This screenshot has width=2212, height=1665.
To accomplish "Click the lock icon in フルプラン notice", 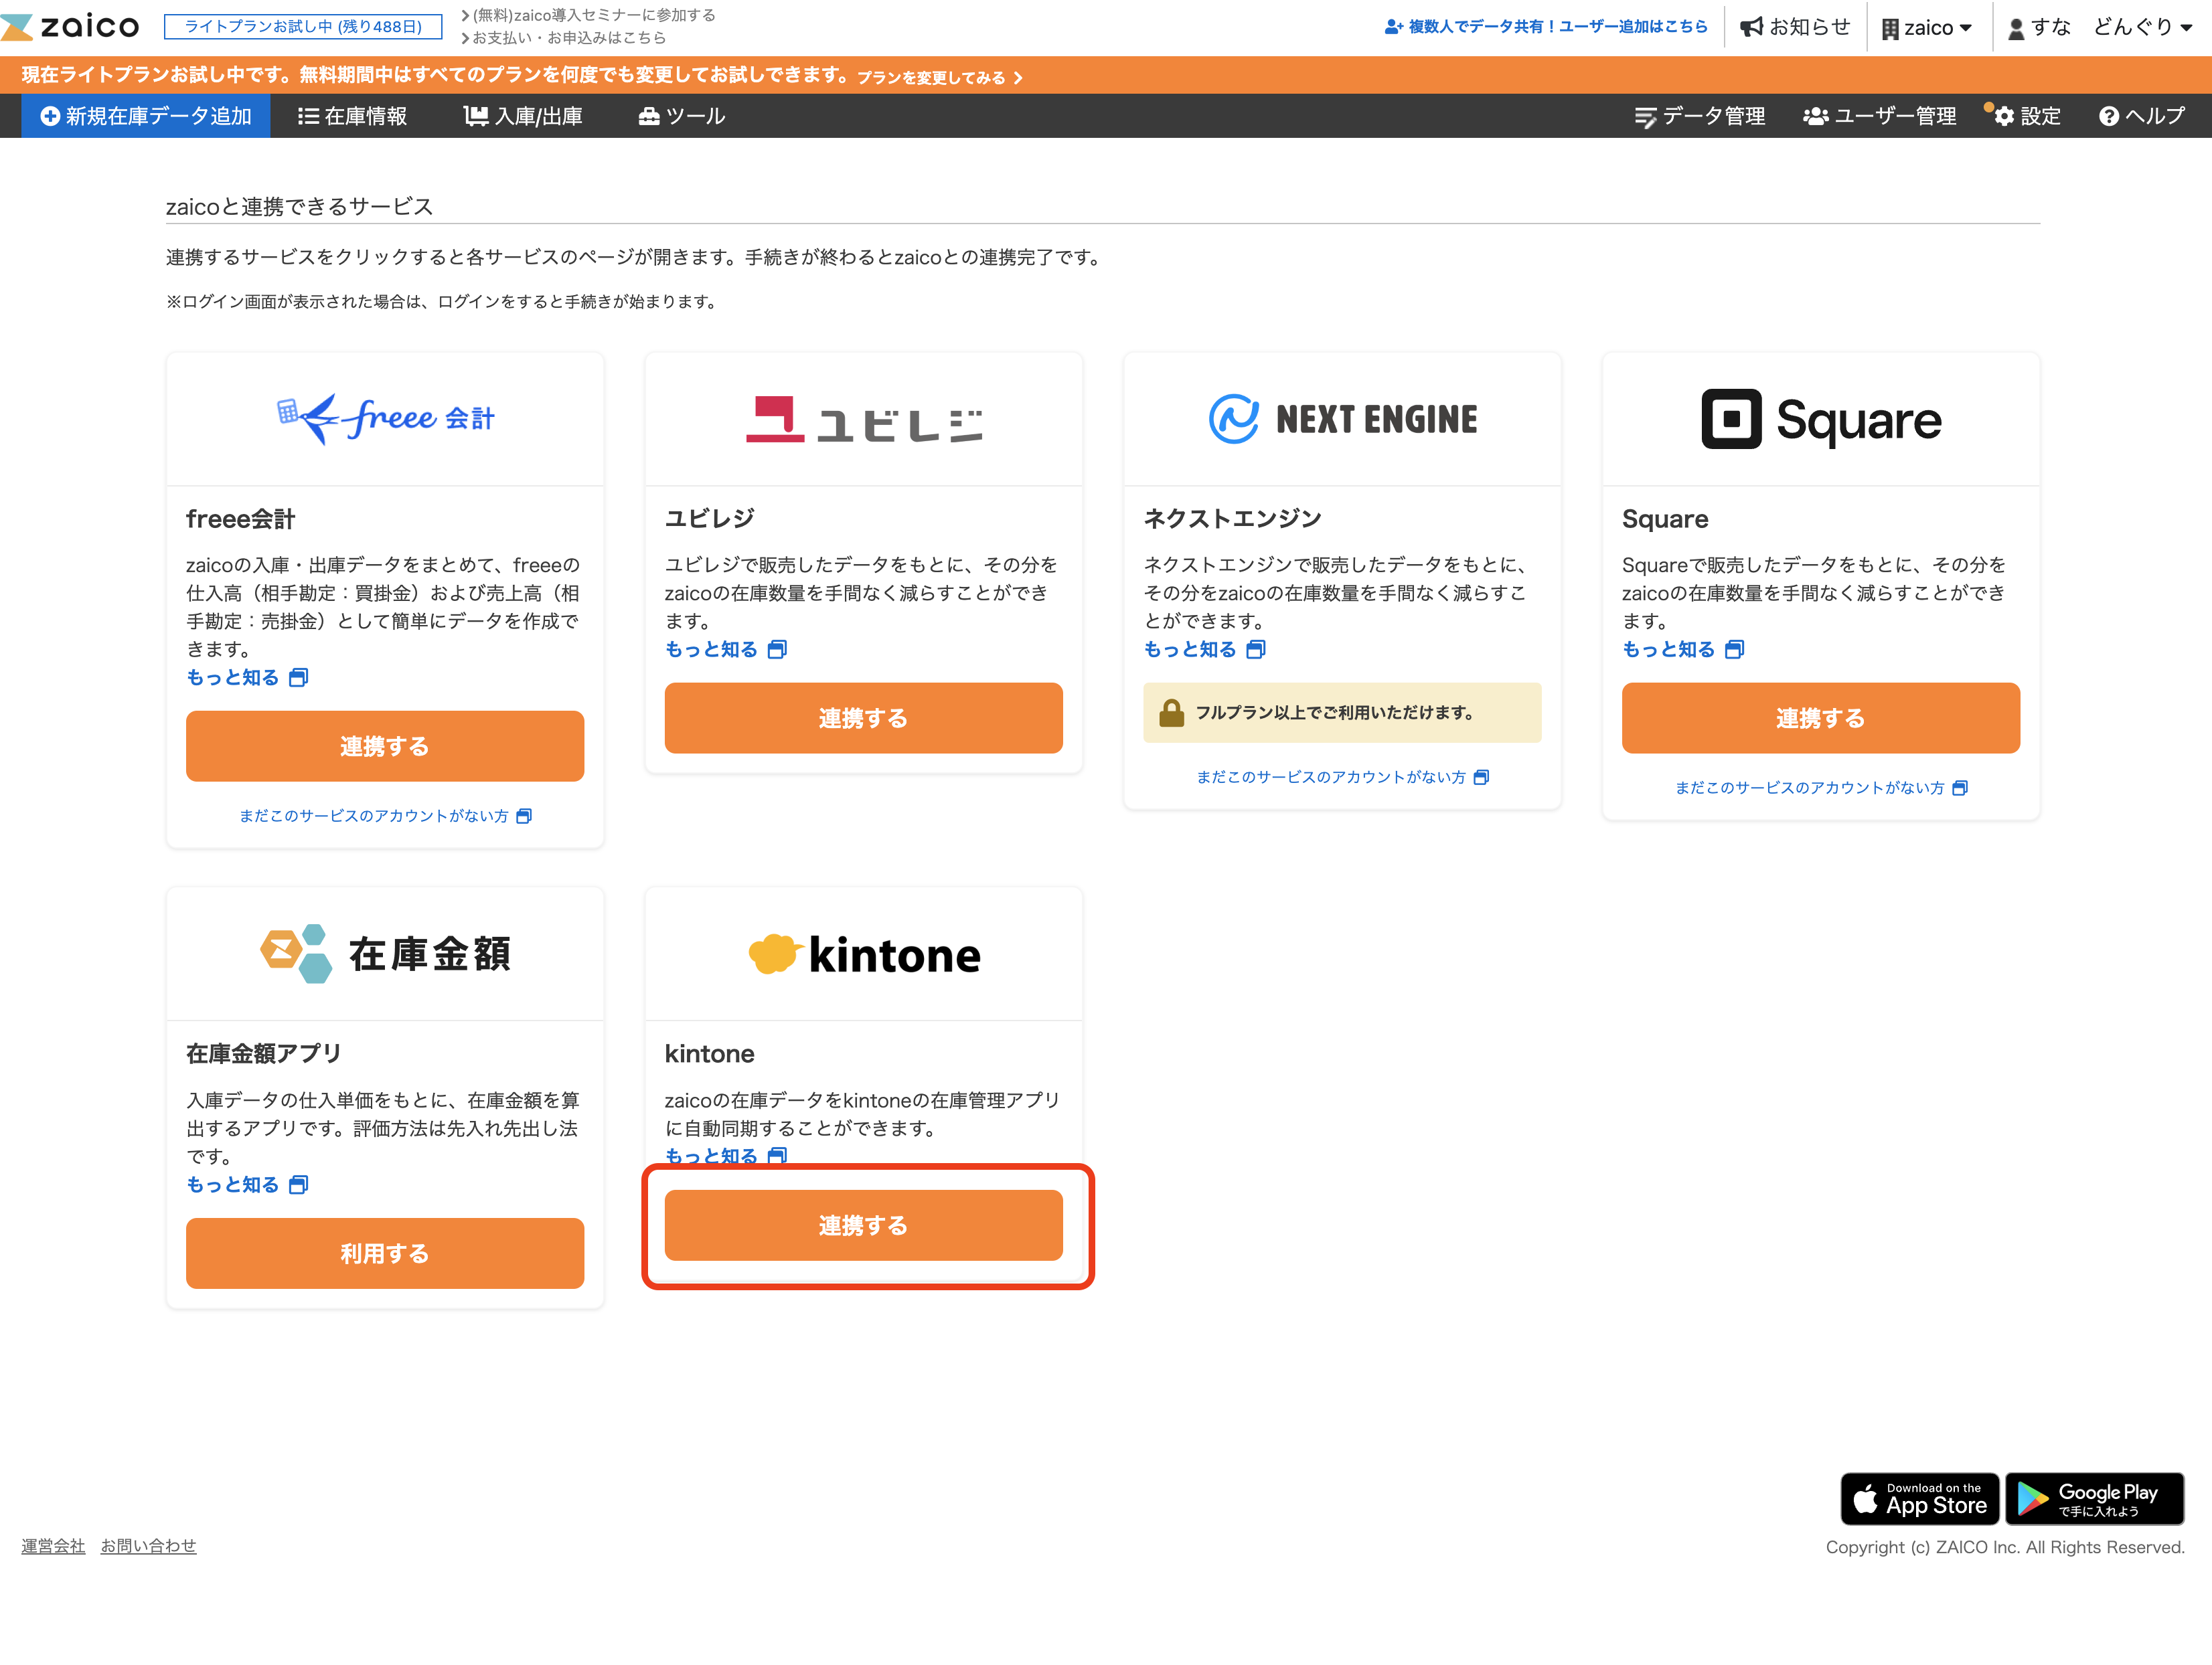I will pyautogui.click(x=1171, y=713).
